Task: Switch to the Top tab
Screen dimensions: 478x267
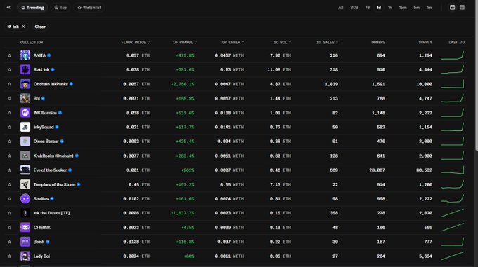Action: pos(60,7)
